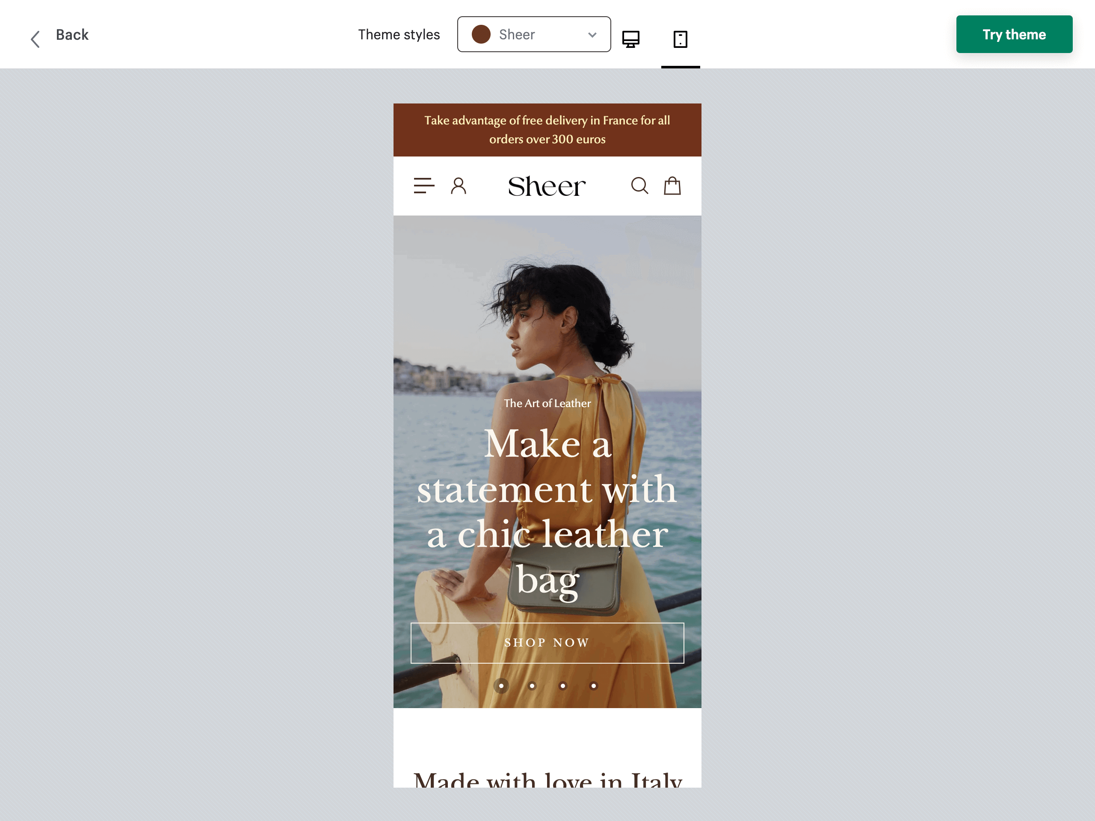
Task: Select first slideshow dot
Action: tap(501, 686)
